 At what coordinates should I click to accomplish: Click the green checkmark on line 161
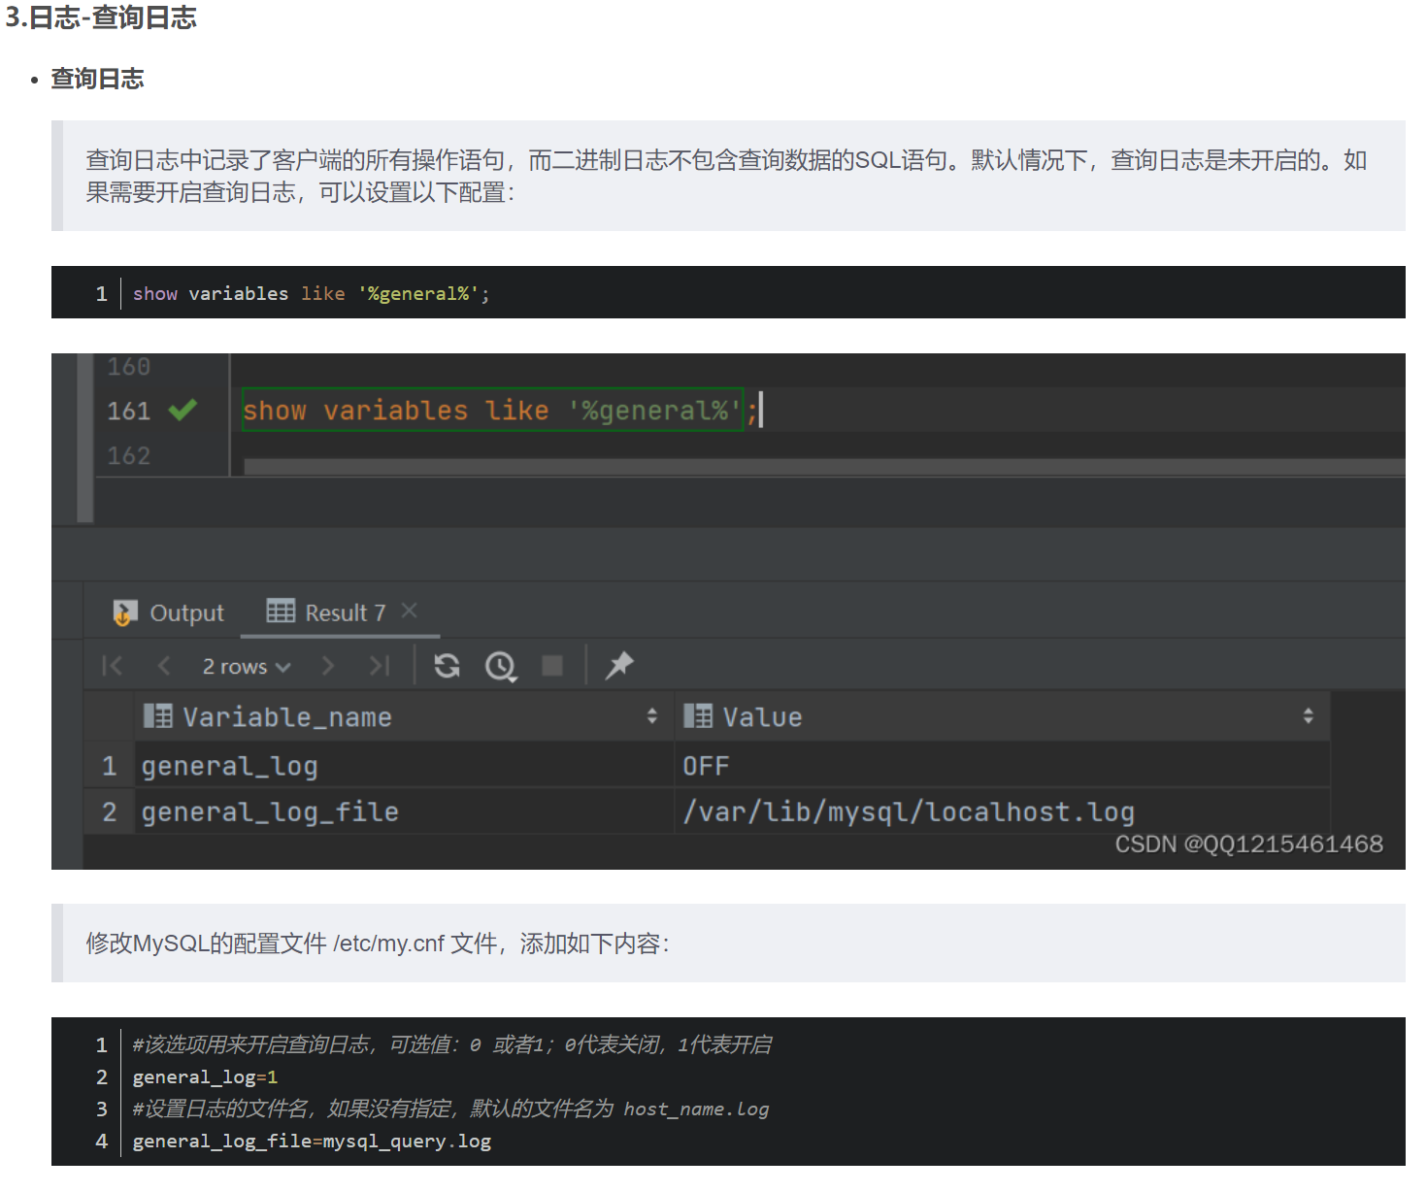pyautogui.click(x=183, y=410)
